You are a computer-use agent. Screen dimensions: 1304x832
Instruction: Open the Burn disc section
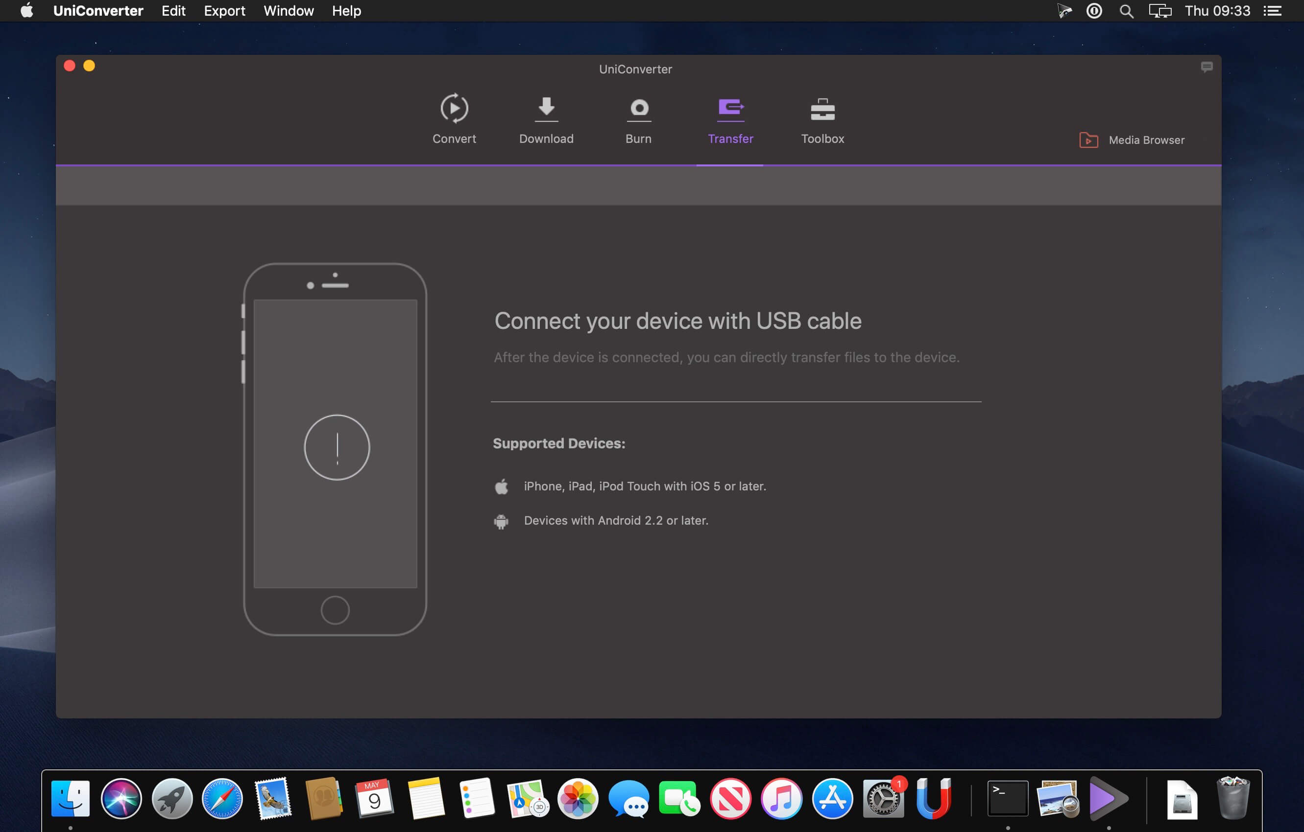638,119
